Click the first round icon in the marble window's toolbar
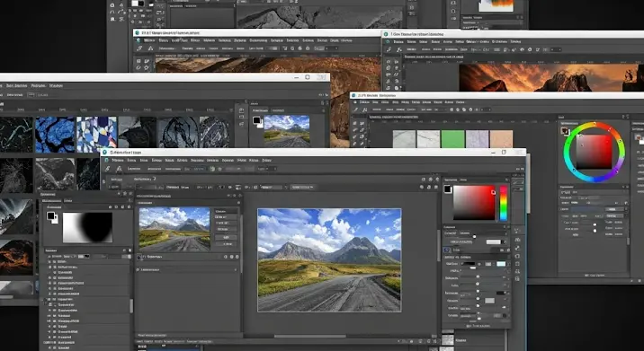 point(452,110)
